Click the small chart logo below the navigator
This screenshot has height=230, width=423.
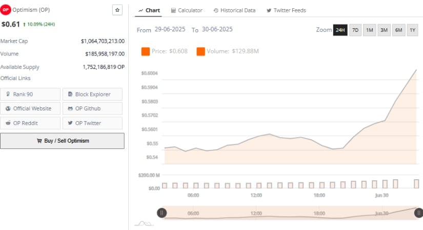coord(144,223)
